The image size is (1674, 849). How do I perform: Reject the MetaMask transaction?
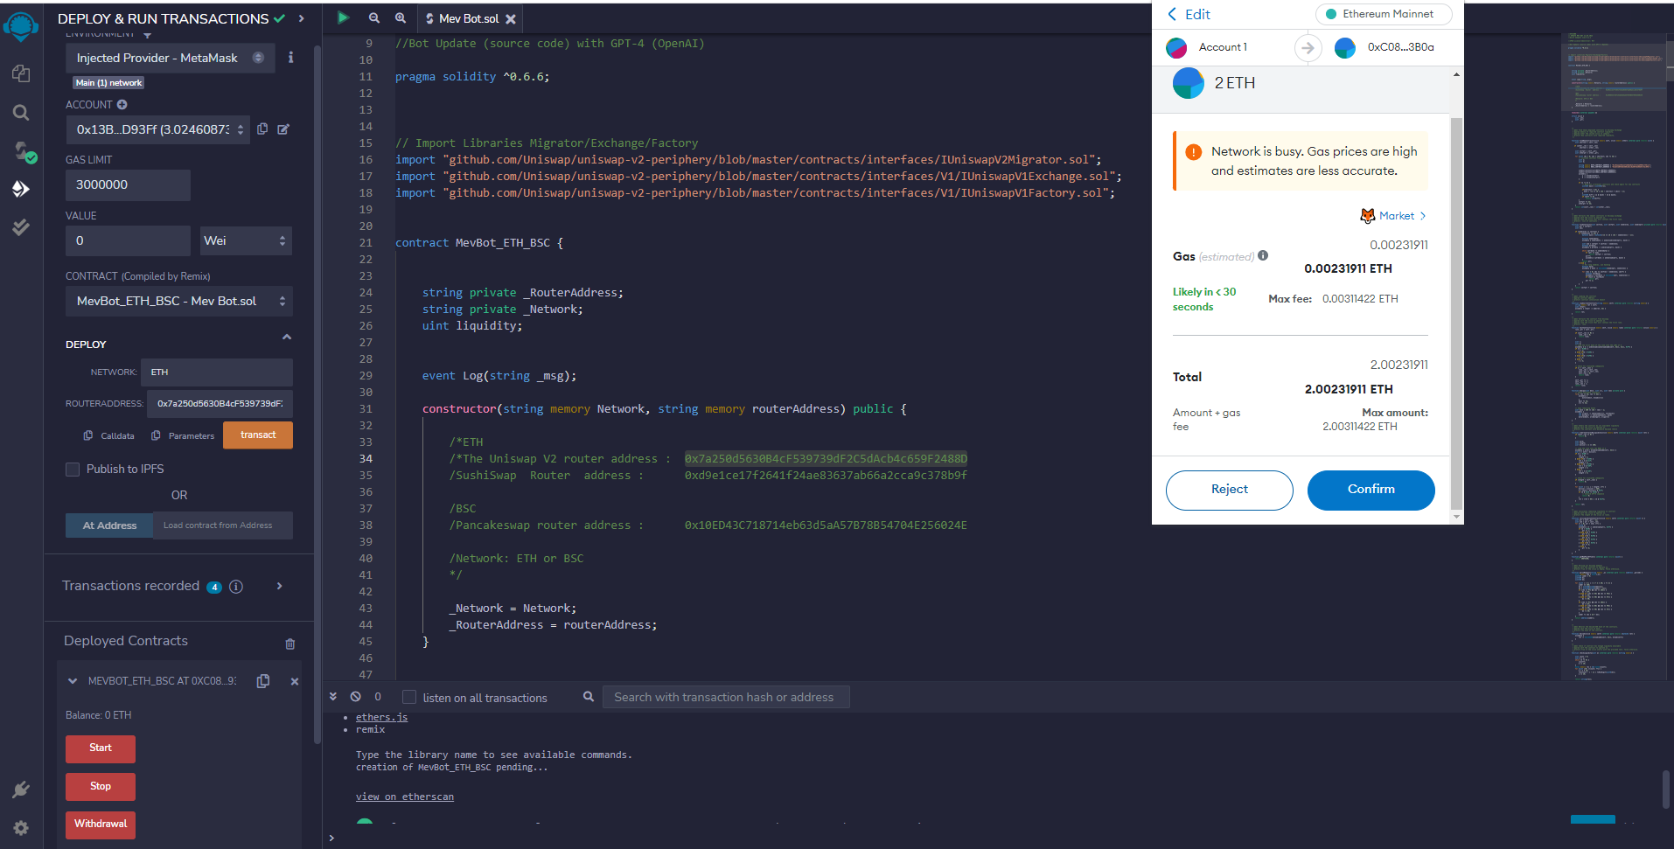coord(1229,490)
